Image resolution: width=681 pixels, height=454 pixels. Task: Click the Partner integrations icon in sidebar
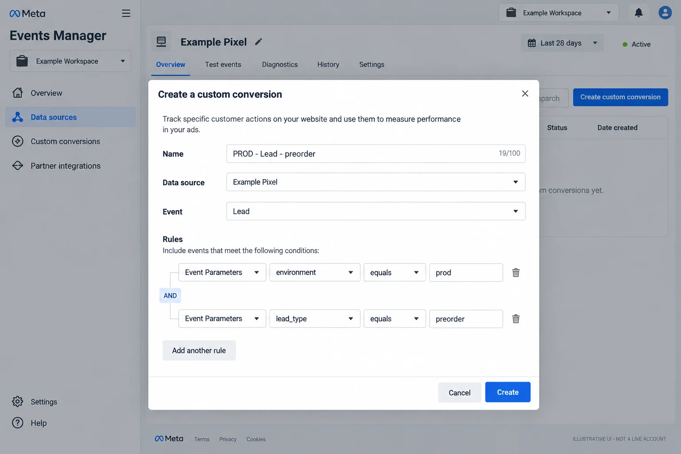pyautogui.click(x=18, y=166)
